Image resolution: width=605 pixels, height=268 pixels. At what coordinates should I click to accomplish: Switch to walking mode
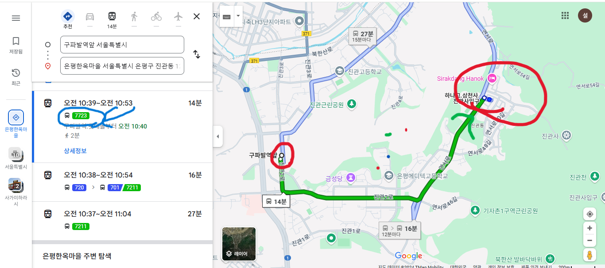[134, 17]
